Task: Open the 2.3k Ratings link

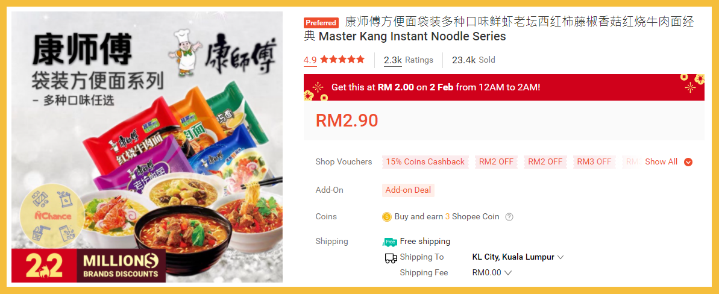Action: click(x=409, y=60)
